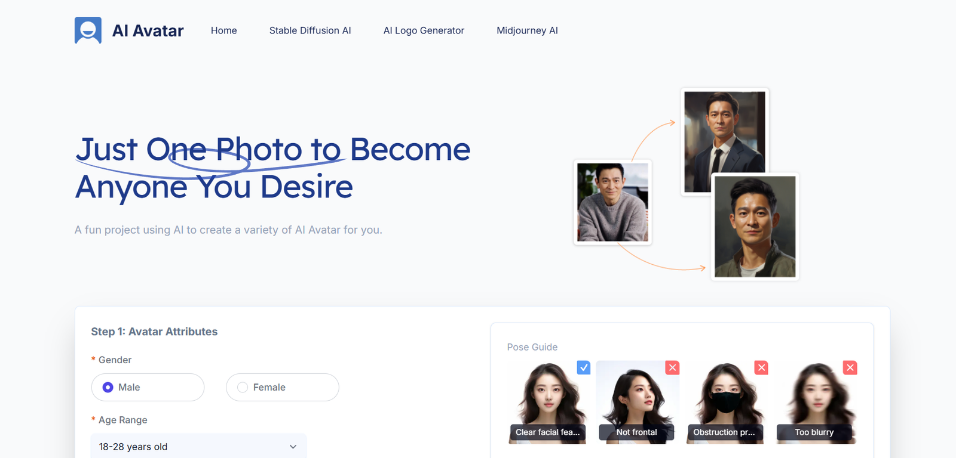Image resolution: width=956 pixels, height=458 pixels.
Task: Click the green jacket avatar portrait
Action: (755, 227)
